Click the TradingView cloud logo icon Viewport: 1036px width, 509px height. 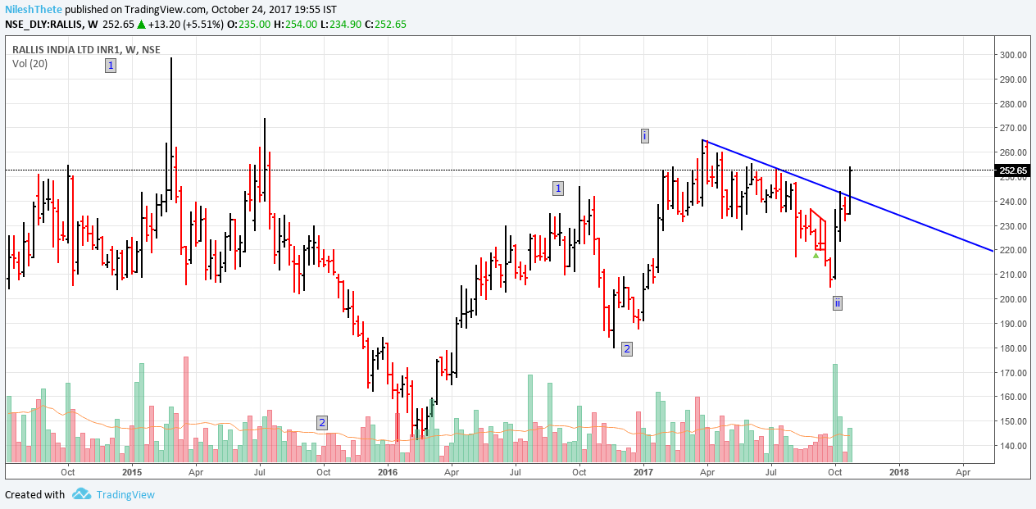pos(81,494)
